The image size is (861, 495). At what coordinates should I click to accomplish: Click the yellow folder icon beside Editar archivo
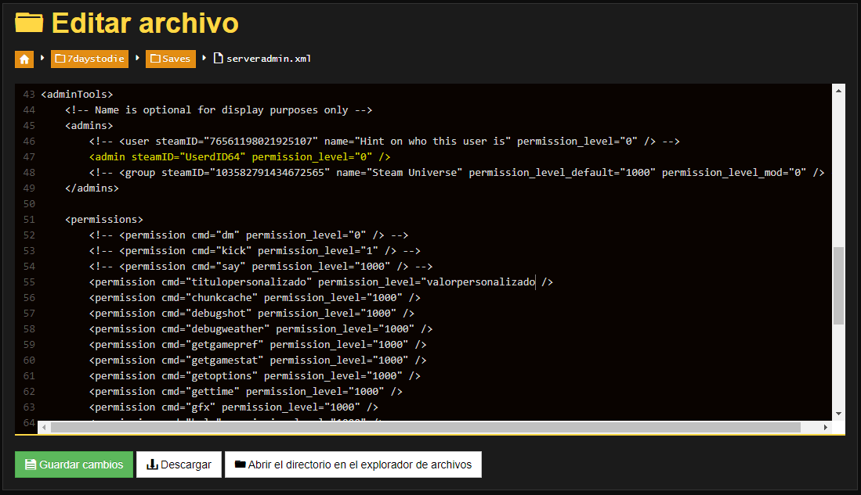pos(29,23)
